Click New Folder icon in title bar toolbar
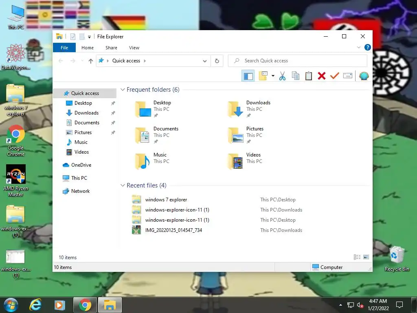417x313 pixels. pos(82,36)
